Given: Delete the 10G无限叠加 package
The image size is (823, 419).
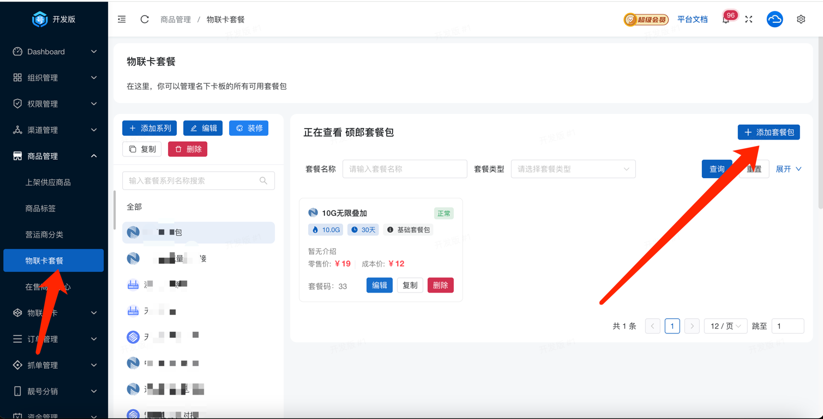Looking at the screenshot, I should 440,285.
